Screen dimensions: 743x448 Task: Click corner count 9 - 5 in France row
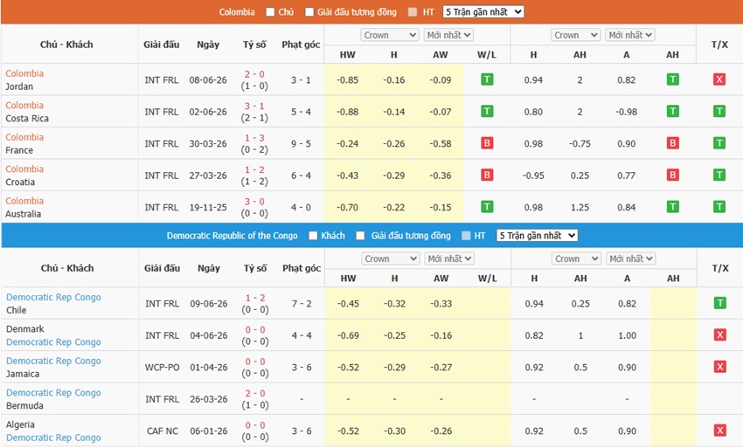click(x=301, y=143)
